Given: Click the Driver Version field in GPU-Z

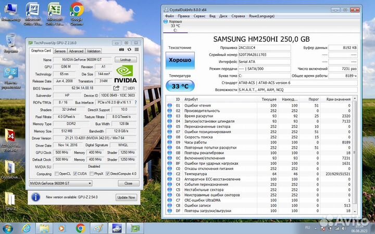Looking at the screenshot, I should [x=95, y=138].
